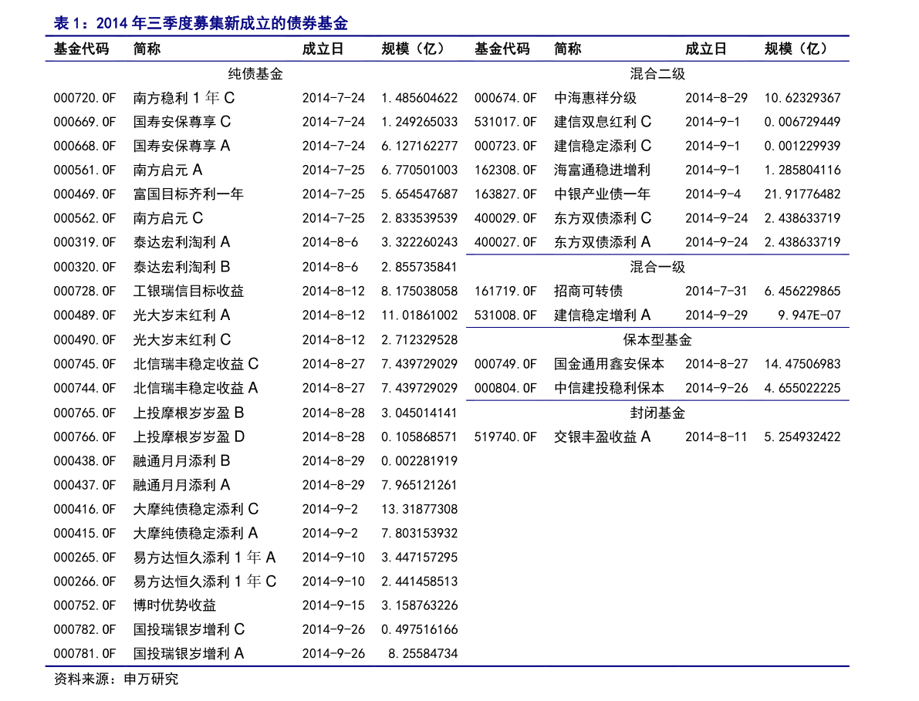Click the 国金通用鑫安保本 fund entry

604,364
